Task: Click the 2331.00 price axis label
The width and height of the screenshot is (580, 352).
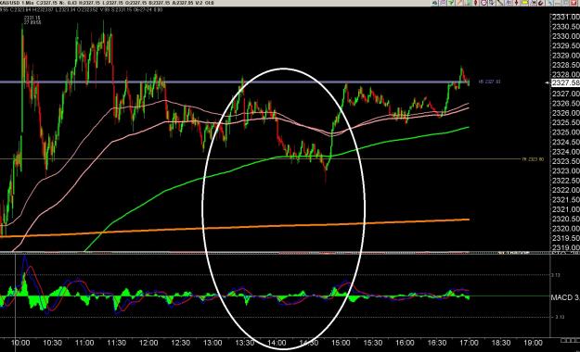Action: point(565,17)
